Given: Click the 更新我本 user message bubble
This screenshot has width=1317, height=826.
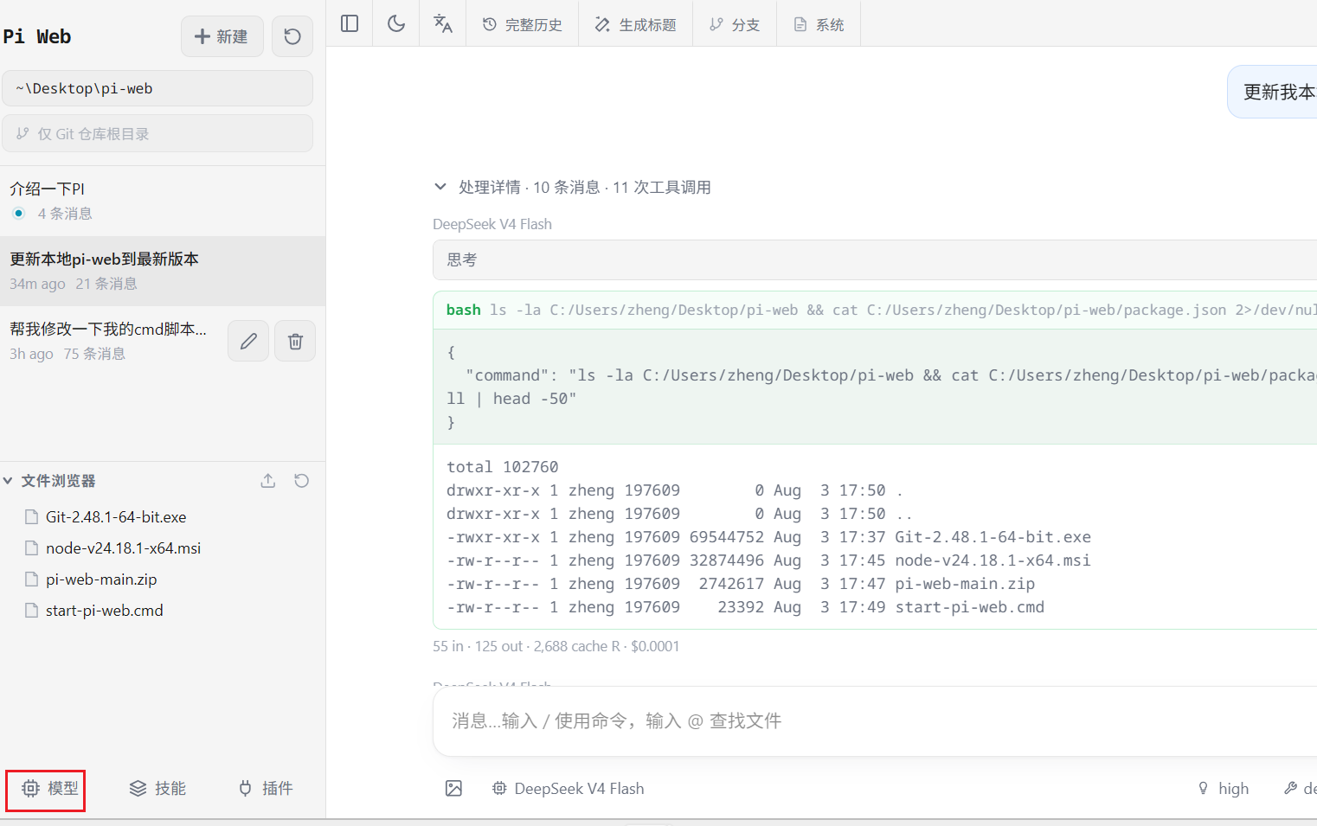Looking at the screenshot, I should coord(1272,92).
